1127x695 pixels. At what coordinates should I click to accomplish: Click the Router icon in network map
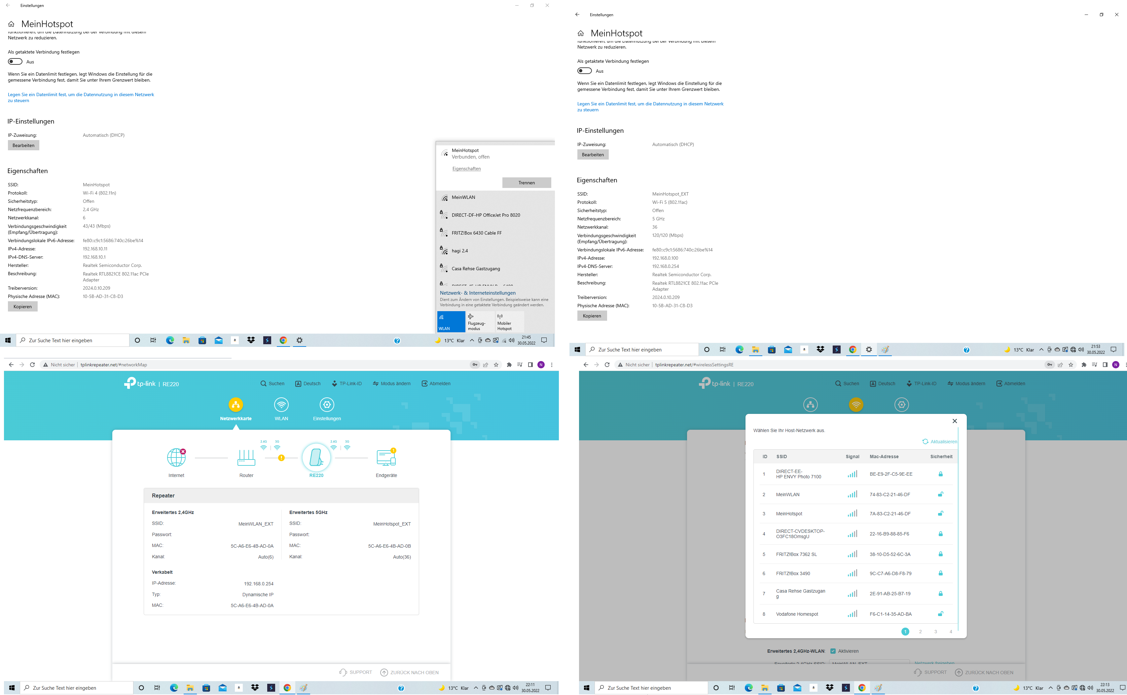pyautogui.click(x=246, y=457)
